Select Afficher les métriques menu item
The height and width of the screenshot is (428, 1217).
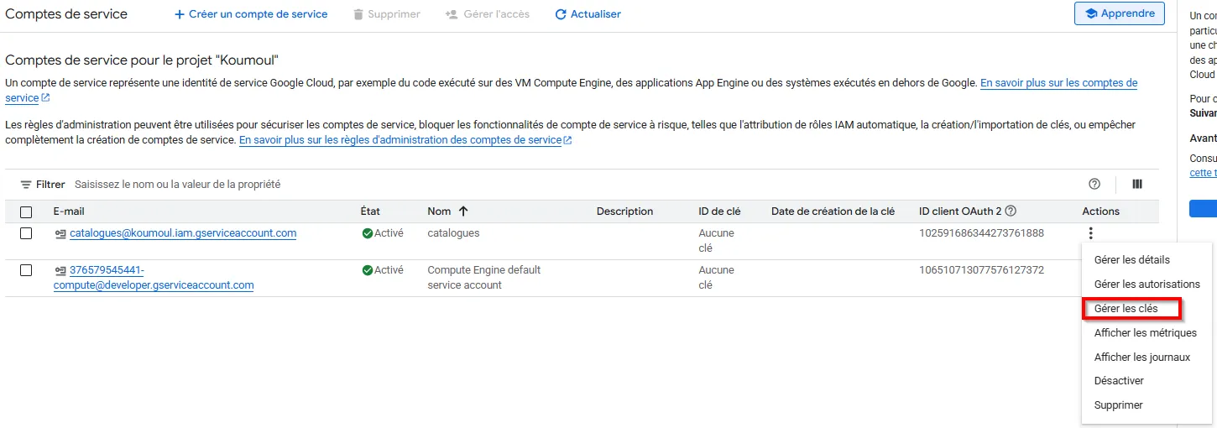1146,333
